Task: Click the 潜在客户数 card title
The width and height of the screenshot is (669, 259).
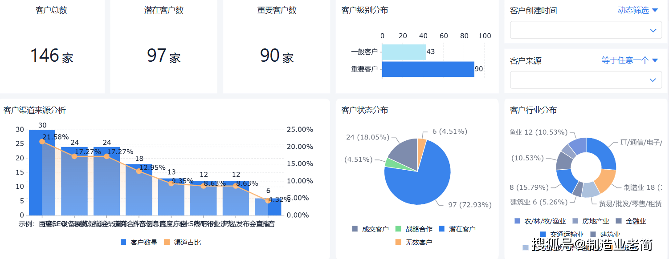Action: pyautogui.click(x=164, y=10)
